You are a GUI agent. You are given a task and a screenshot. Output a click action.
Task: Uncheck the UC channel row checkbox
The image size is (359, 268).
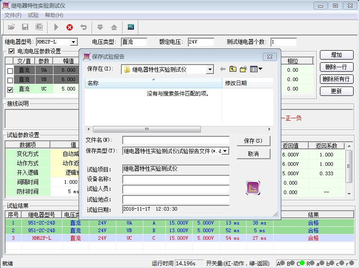(x=10, y=90)
